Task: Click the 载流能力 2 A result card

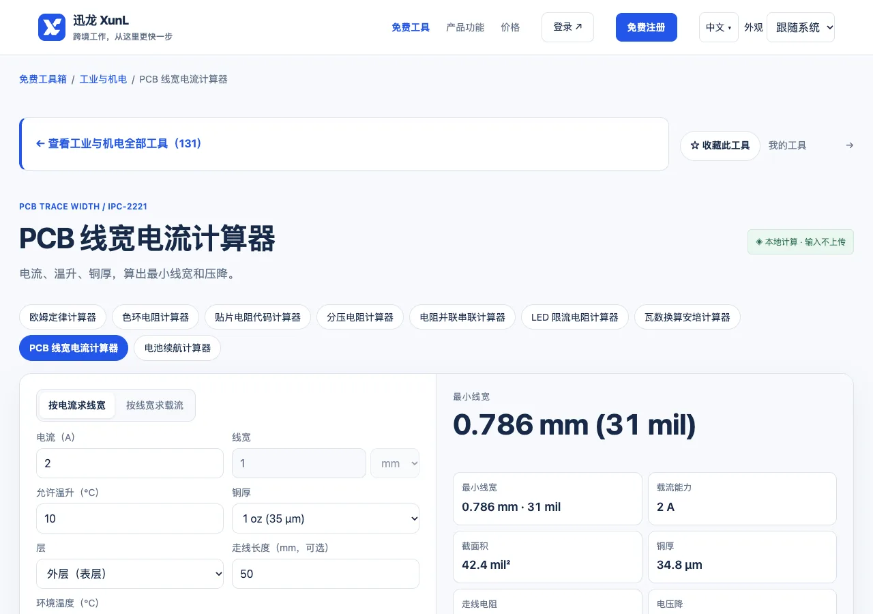Action: pyautogui.click(x=742, y=499)
